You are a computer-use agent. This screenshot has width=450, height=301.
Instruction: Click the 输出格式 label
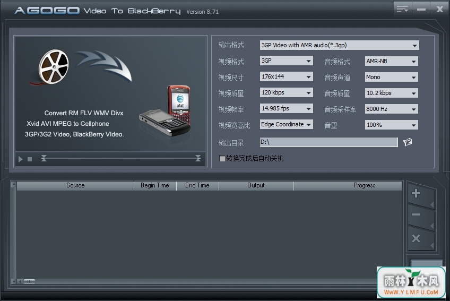pyautogui.click(x=231, y=45)
